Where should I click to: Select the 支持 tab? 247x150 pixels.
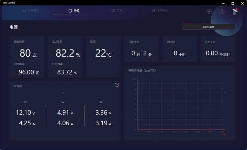point(119,11)
